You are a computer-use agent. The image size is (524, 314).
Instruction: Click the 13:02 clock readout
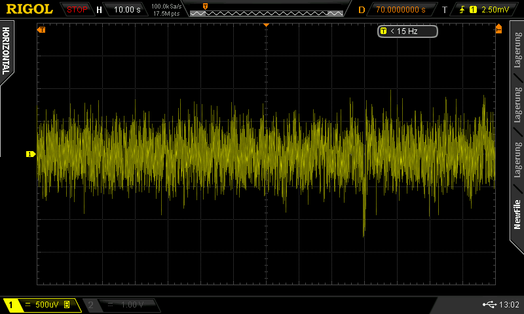click(x=509, y=304)
